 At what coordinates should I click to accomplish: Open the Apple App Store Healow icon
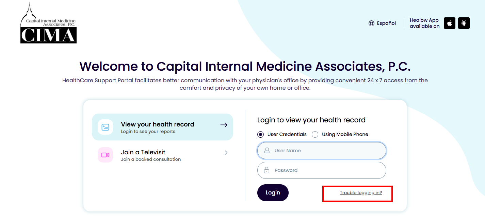[450, 23]
